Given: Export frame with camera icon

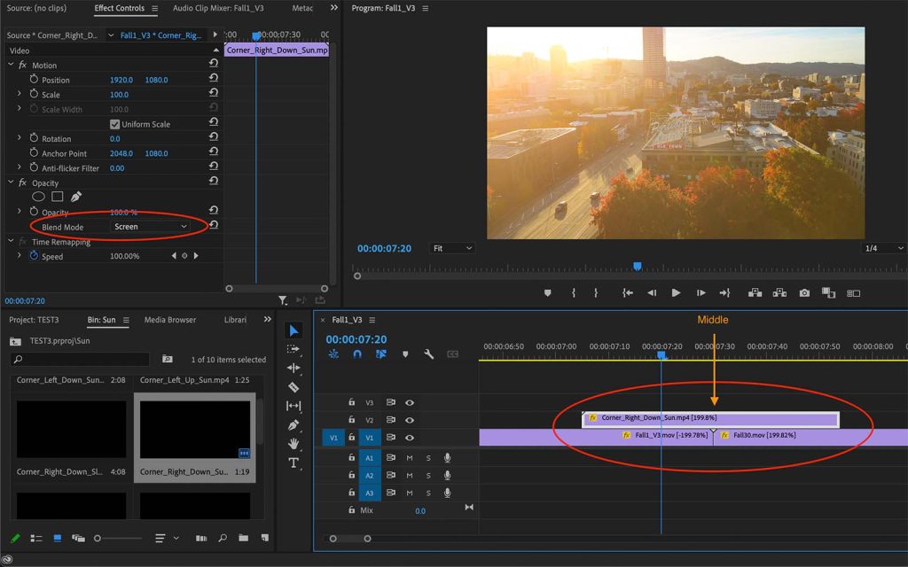Looking at the screenshot, I should tap(804, 293).
